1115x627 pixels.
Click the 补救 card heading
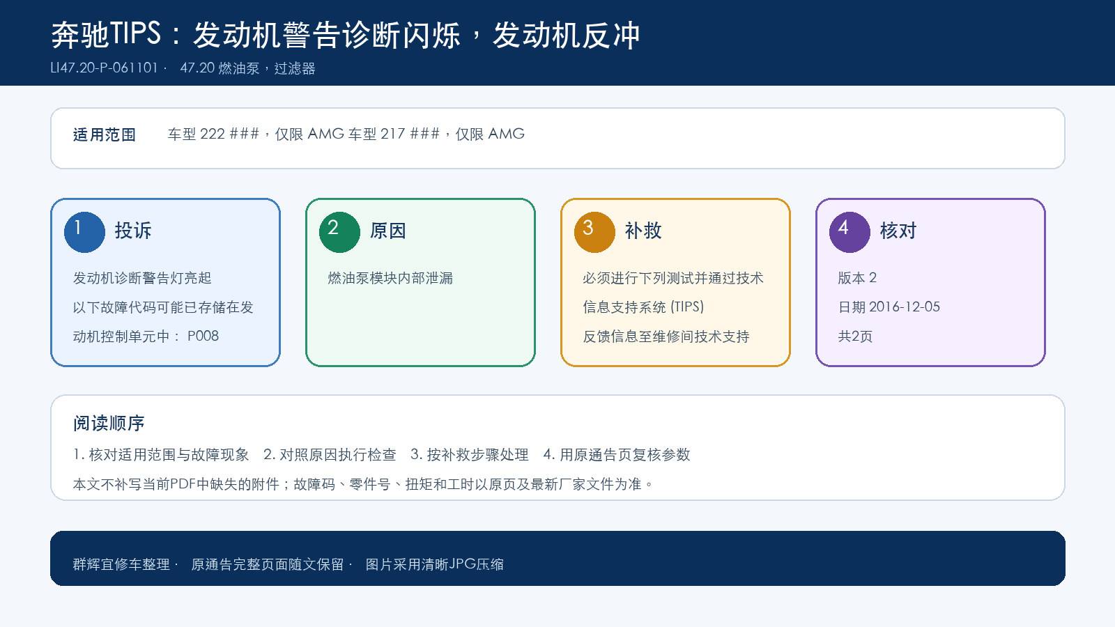pyautogui.click(x=643, y=231)
